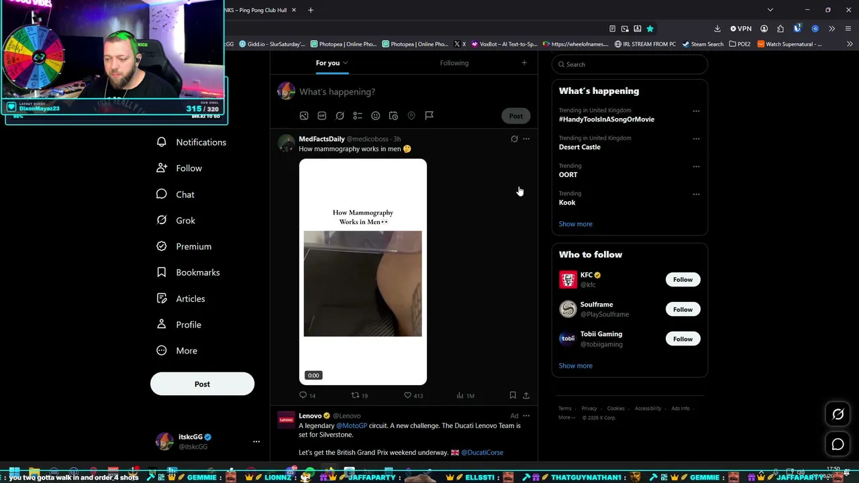Open the browser profile icon
This screenshot has width=859, height=483.
tap(764, 29)
